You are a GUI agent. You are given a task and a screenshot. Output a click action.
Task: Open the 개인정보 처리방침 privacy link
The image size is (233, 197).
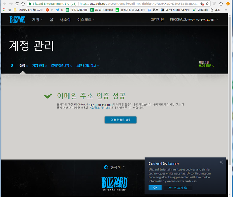100,108
